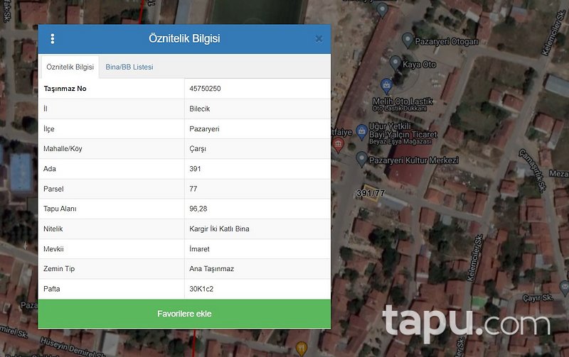The image size is (569, 357).
Task: Open the Uğur Yetkili Bayi shop marker
Action: tap(361, 132)
